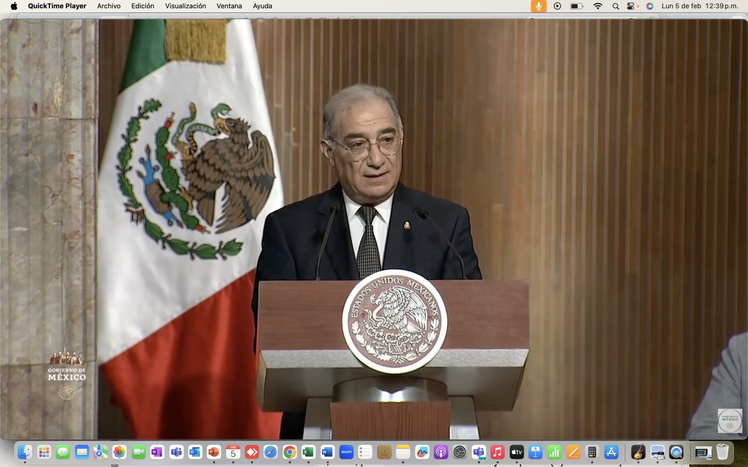The image size is (748, 467).
Task: Open the Apple menu
Action: point(14,6)
